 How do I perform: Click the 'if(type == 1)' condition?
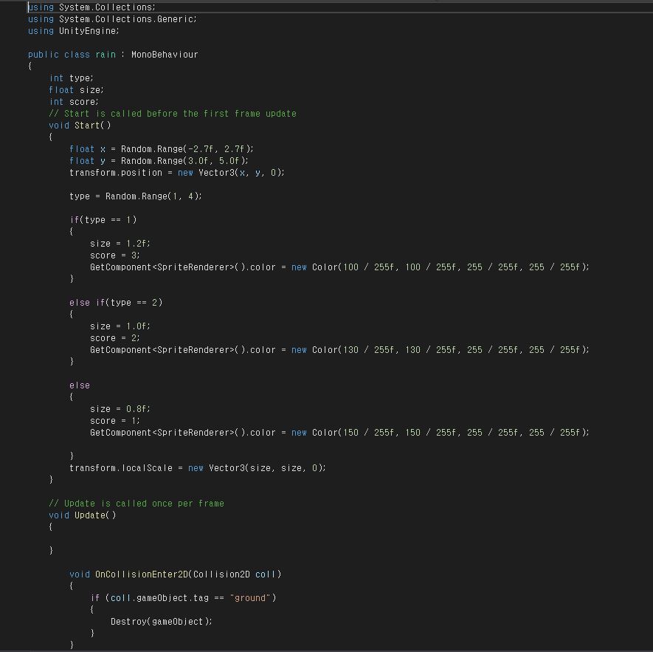[103, 220]
